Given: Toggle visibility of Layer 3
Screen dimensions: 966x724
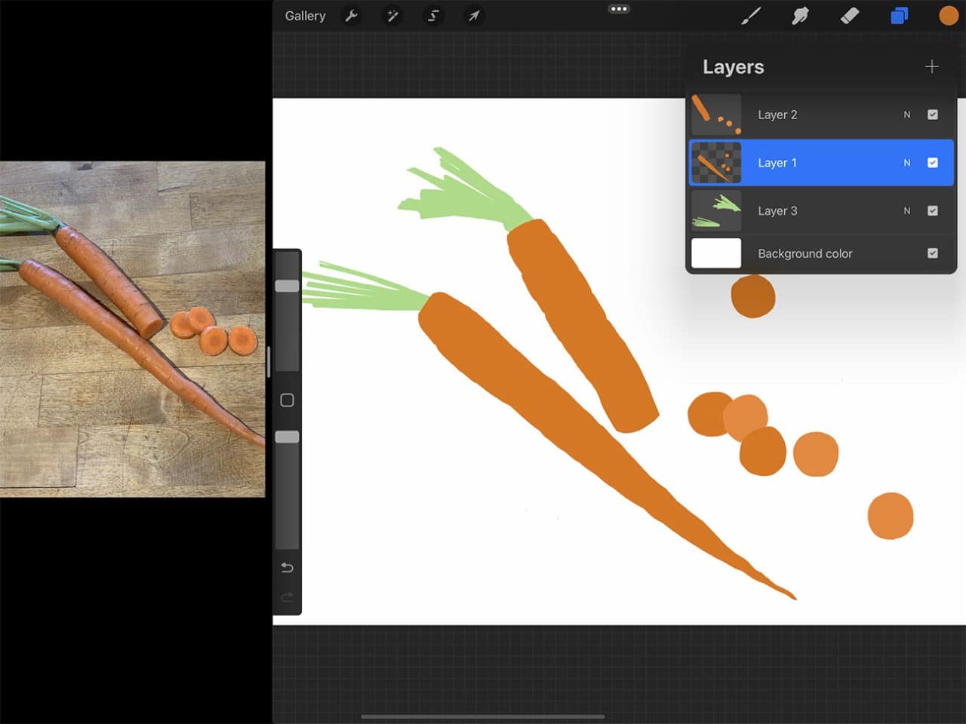Looking at the screenshot, I should point(933,210).
